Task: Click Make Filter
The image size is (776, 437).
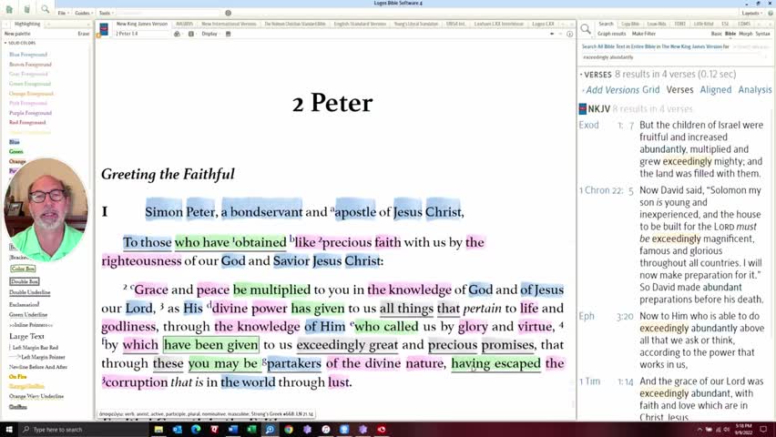Action: (x=644, y=34)
